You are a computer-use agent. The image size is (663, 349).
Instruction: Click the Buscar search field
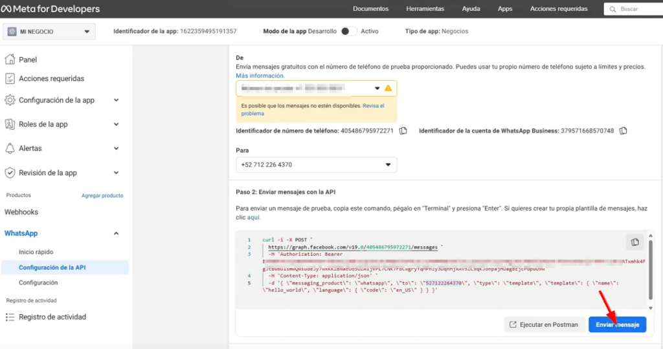coord(633,9)
